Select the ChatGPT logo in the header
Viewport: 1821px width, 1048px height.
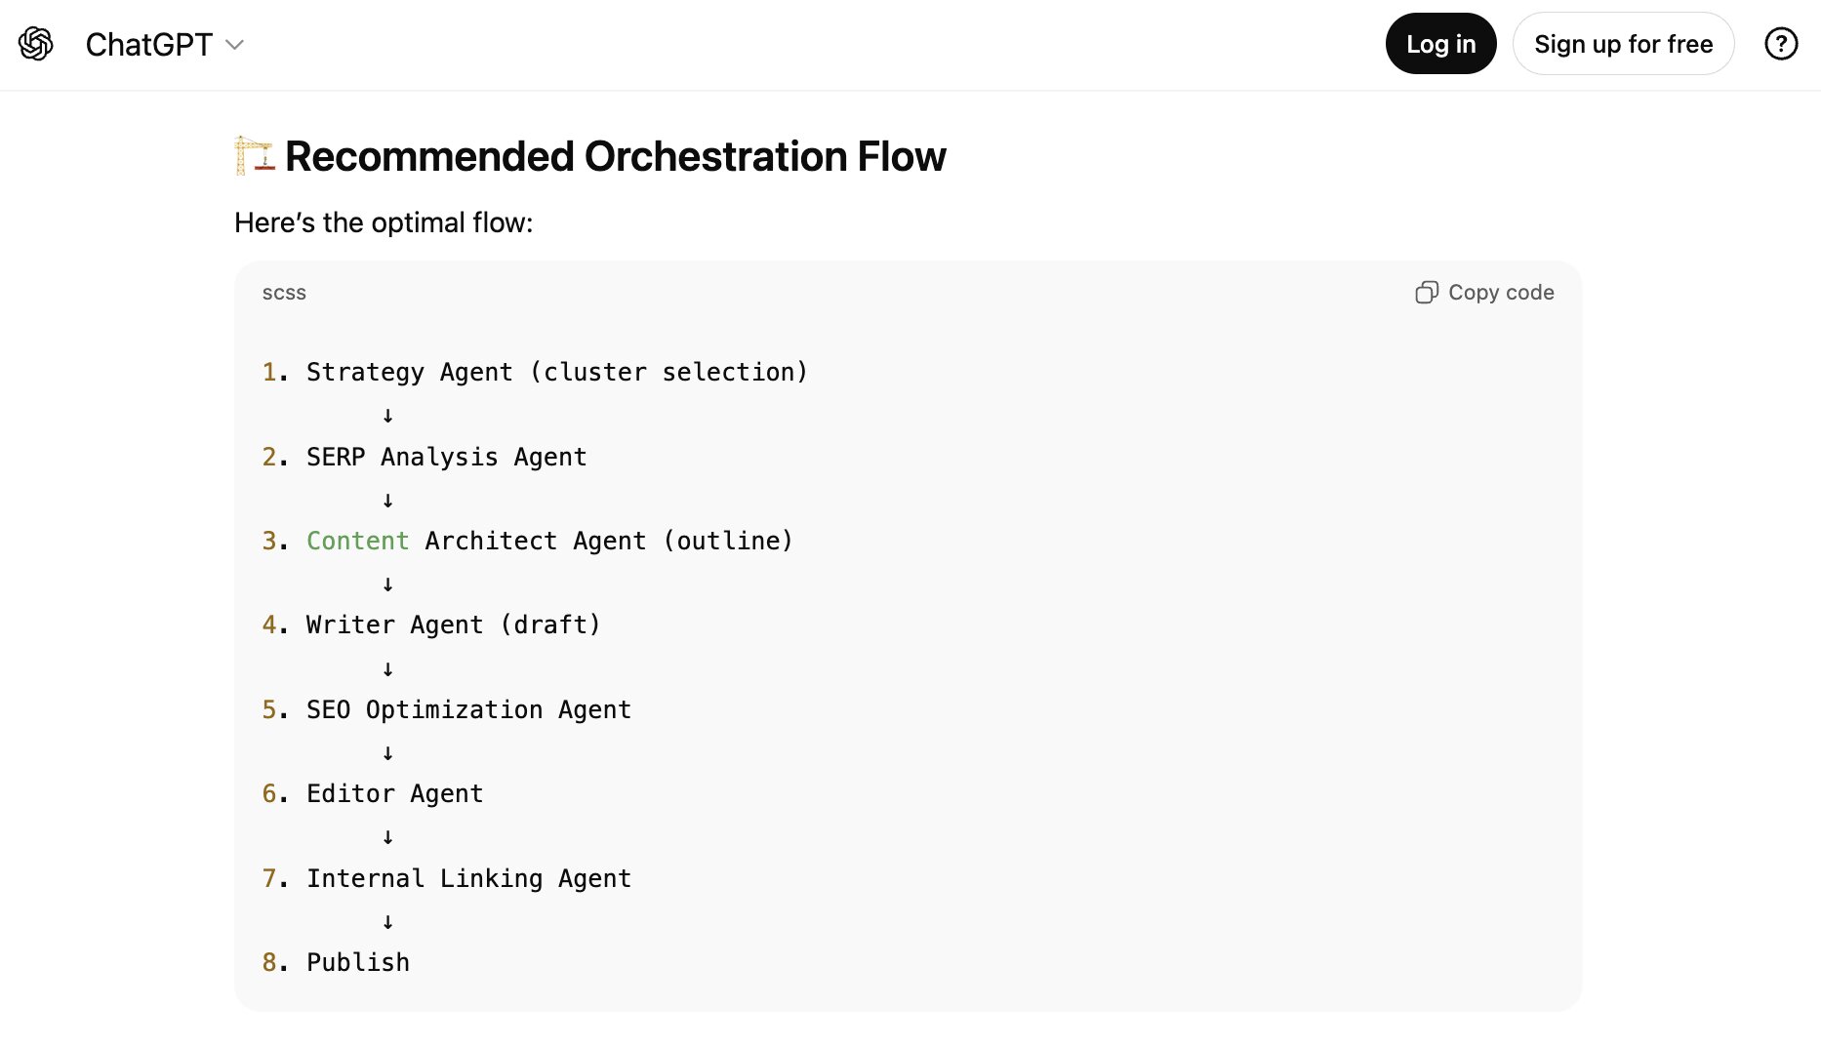pos(148,44)
